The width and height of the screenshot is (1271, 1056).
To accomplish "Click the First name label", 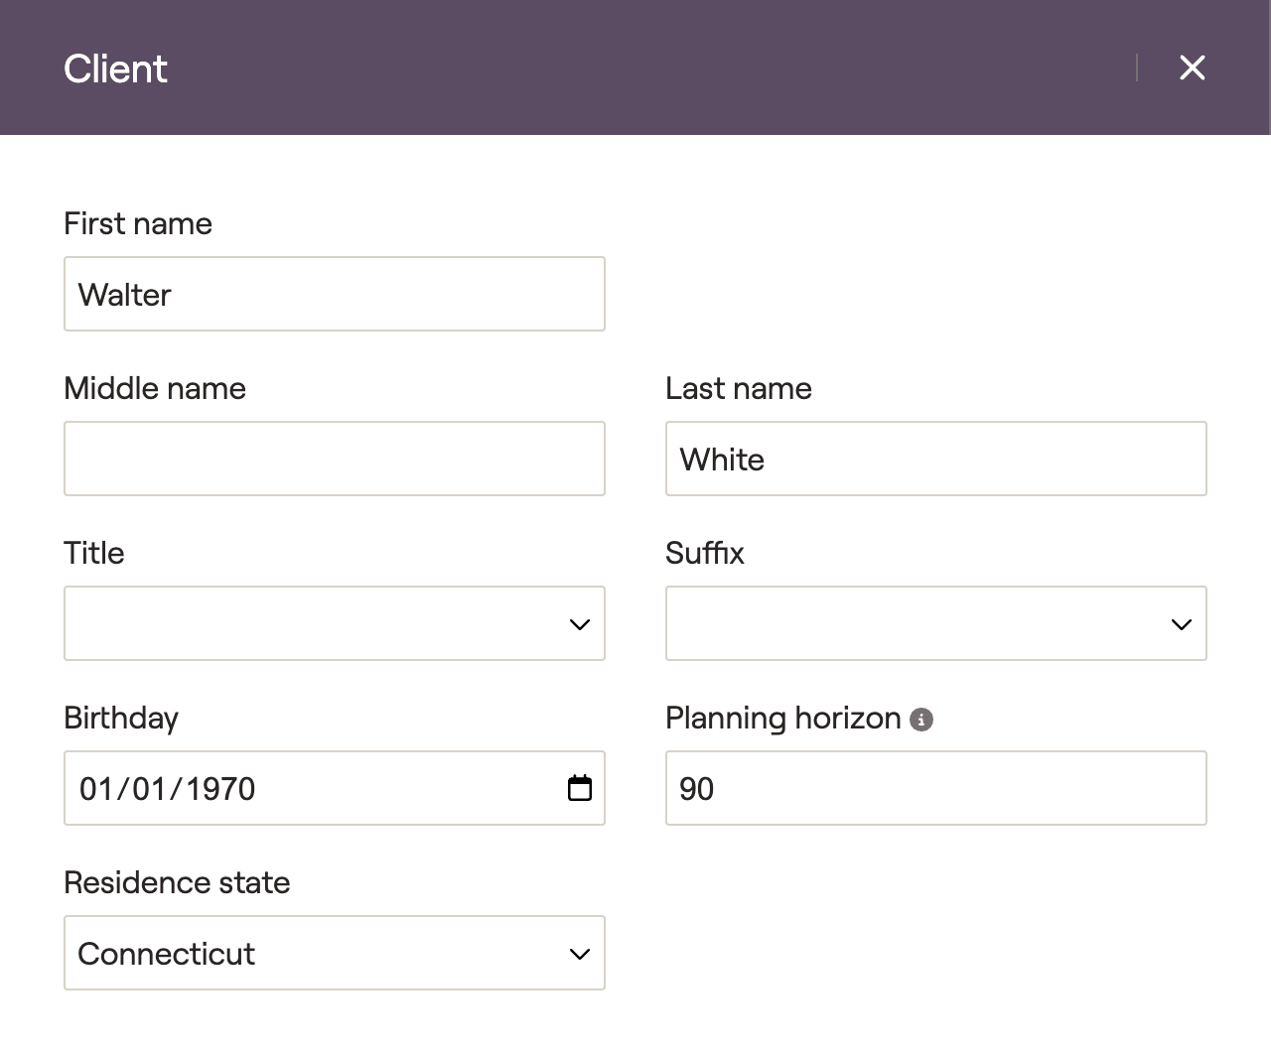I will pos(138,224).
